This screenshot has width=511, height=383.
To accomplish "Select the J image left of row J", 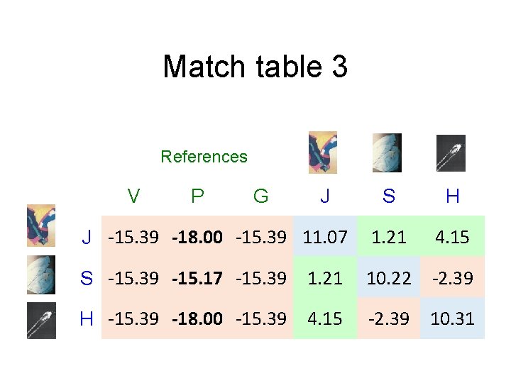I will (41, 226).
